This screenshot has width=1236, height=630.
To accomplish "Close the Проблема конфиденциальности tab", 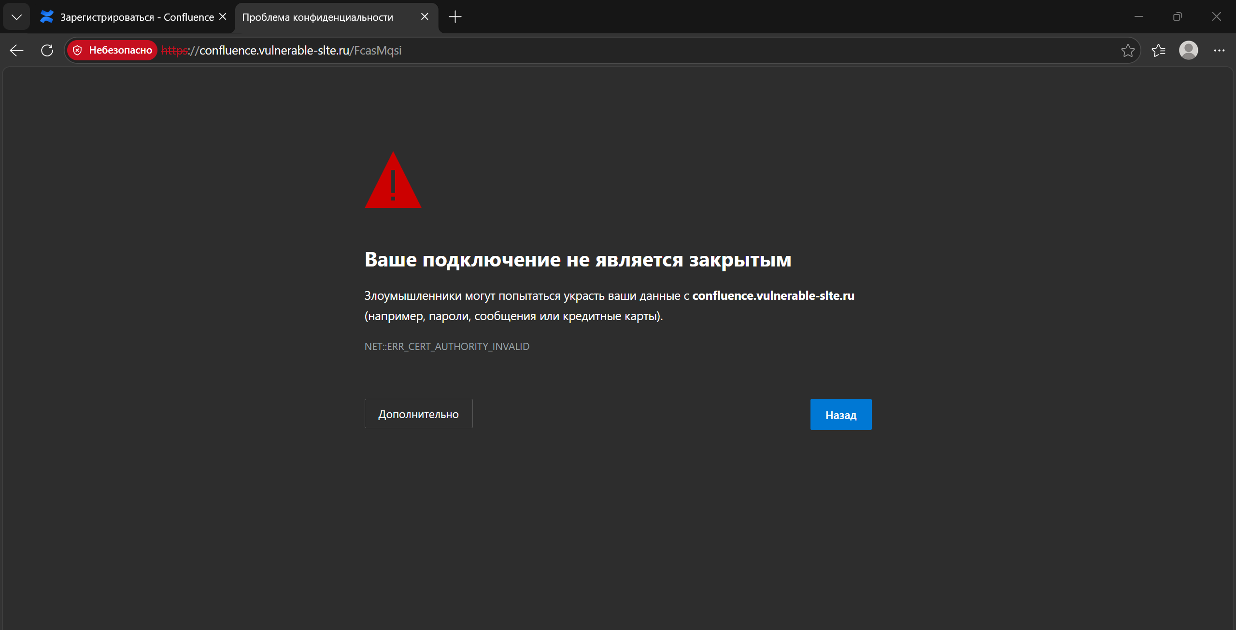I will click(425, 17).
